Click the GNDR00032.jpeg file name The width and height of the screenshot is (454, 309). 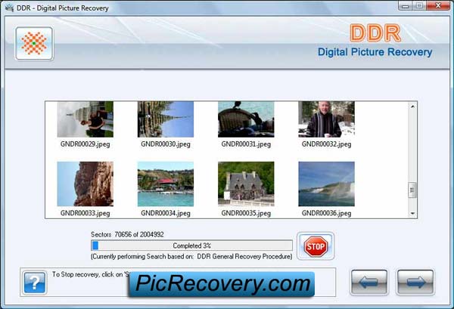pyautogui.click(x=327, y=144)
